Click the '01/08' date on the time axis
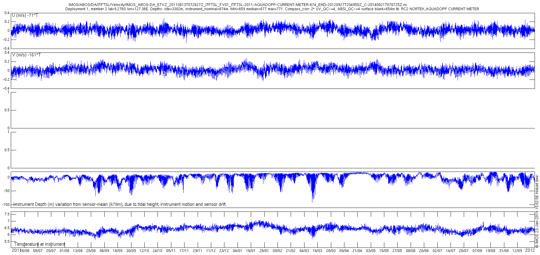Viewport: 540px width, 255px height. click(64, 251)
